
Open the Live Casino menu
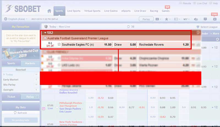[x=111, y=11]
